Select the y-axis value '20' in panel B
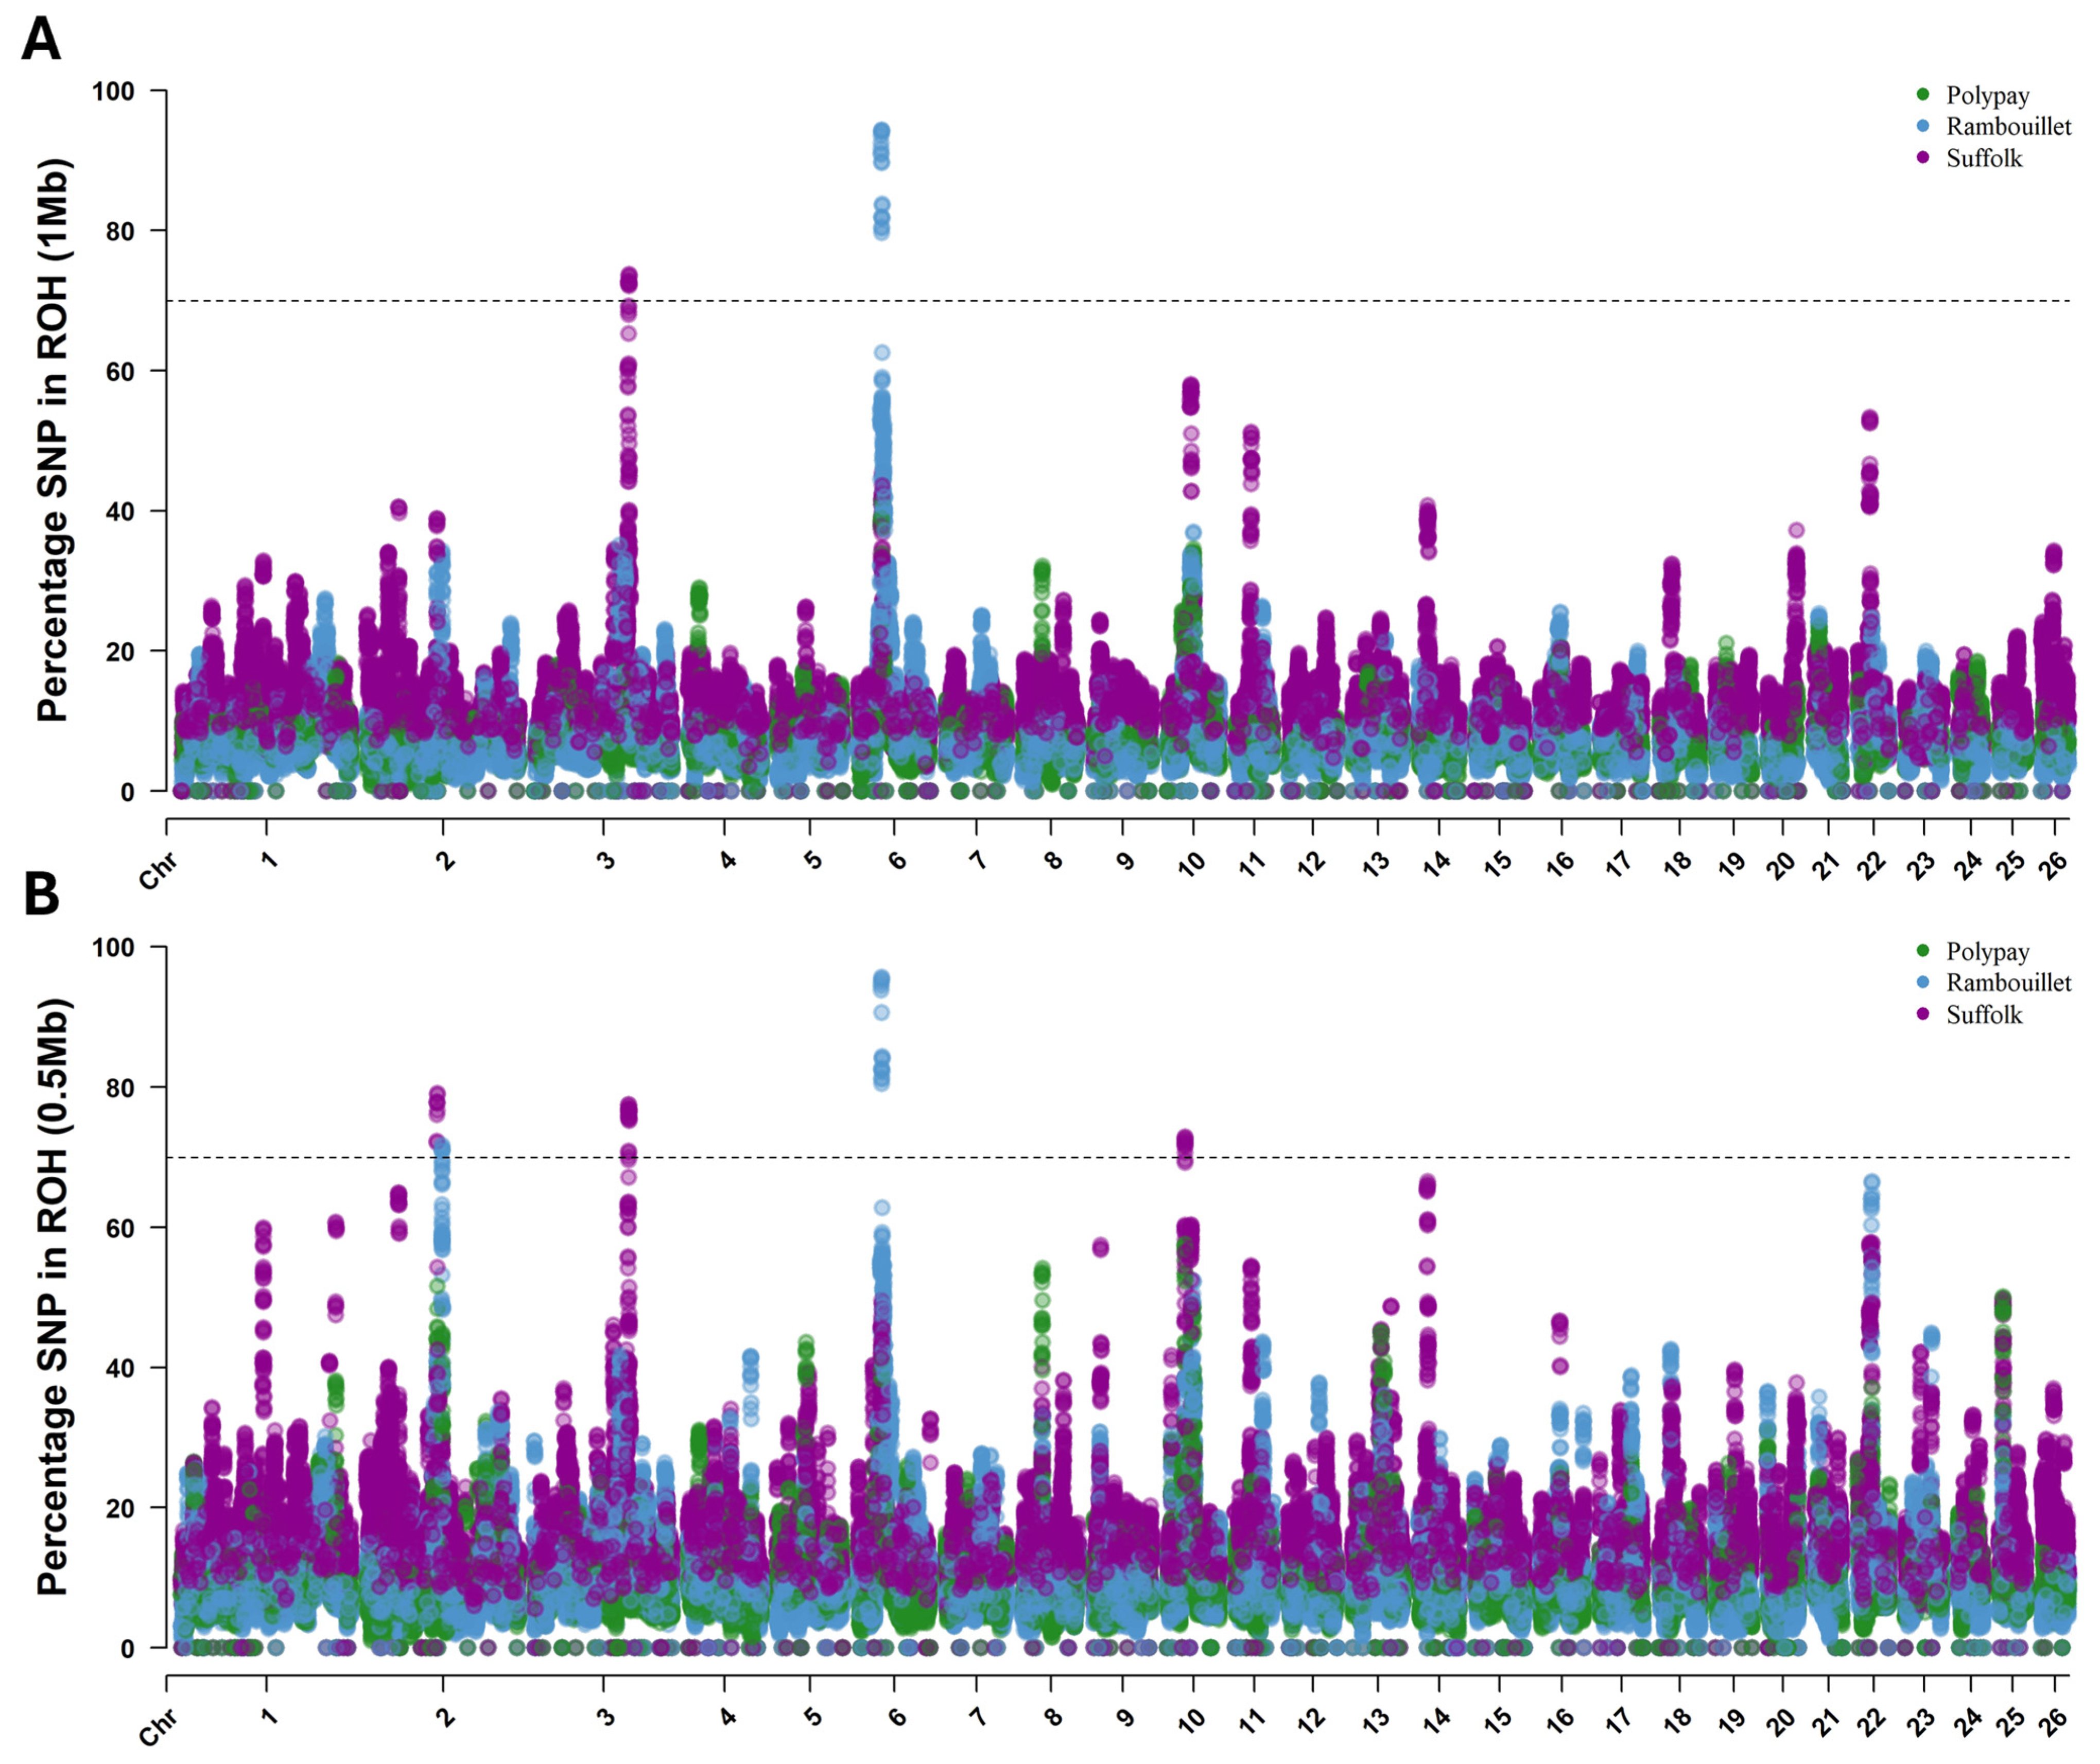The width and height of the screenshot is (2100, 1764). click(120, 1507)
